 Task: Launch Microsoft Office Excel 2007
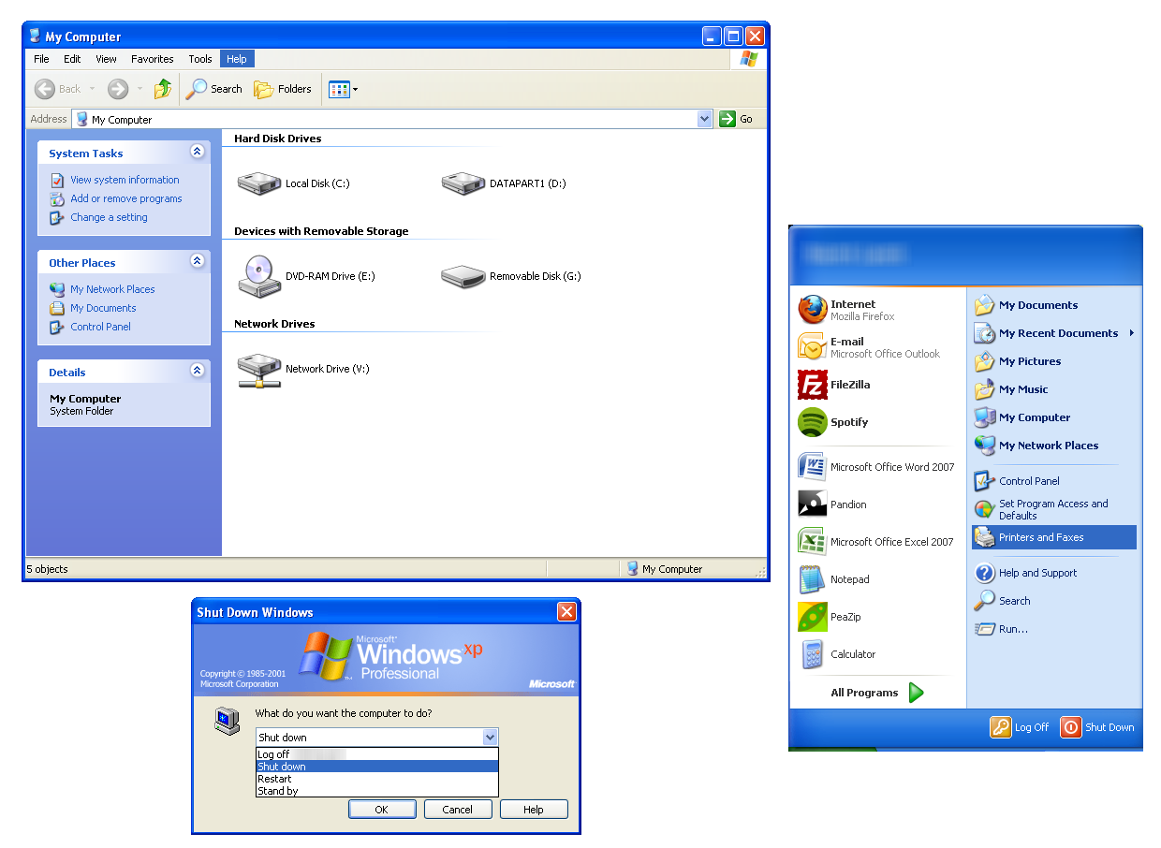pyautogui.click(x=874, y=542)
